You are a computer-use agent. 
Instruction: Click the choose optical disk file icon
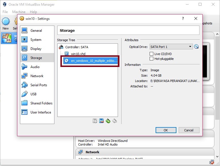[196, 47]
